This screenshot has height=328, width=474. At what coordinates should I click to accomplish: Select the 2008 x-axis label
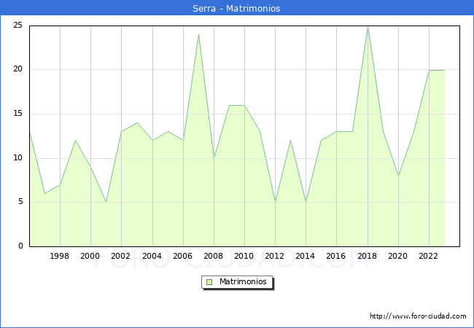tap(214, 256)
